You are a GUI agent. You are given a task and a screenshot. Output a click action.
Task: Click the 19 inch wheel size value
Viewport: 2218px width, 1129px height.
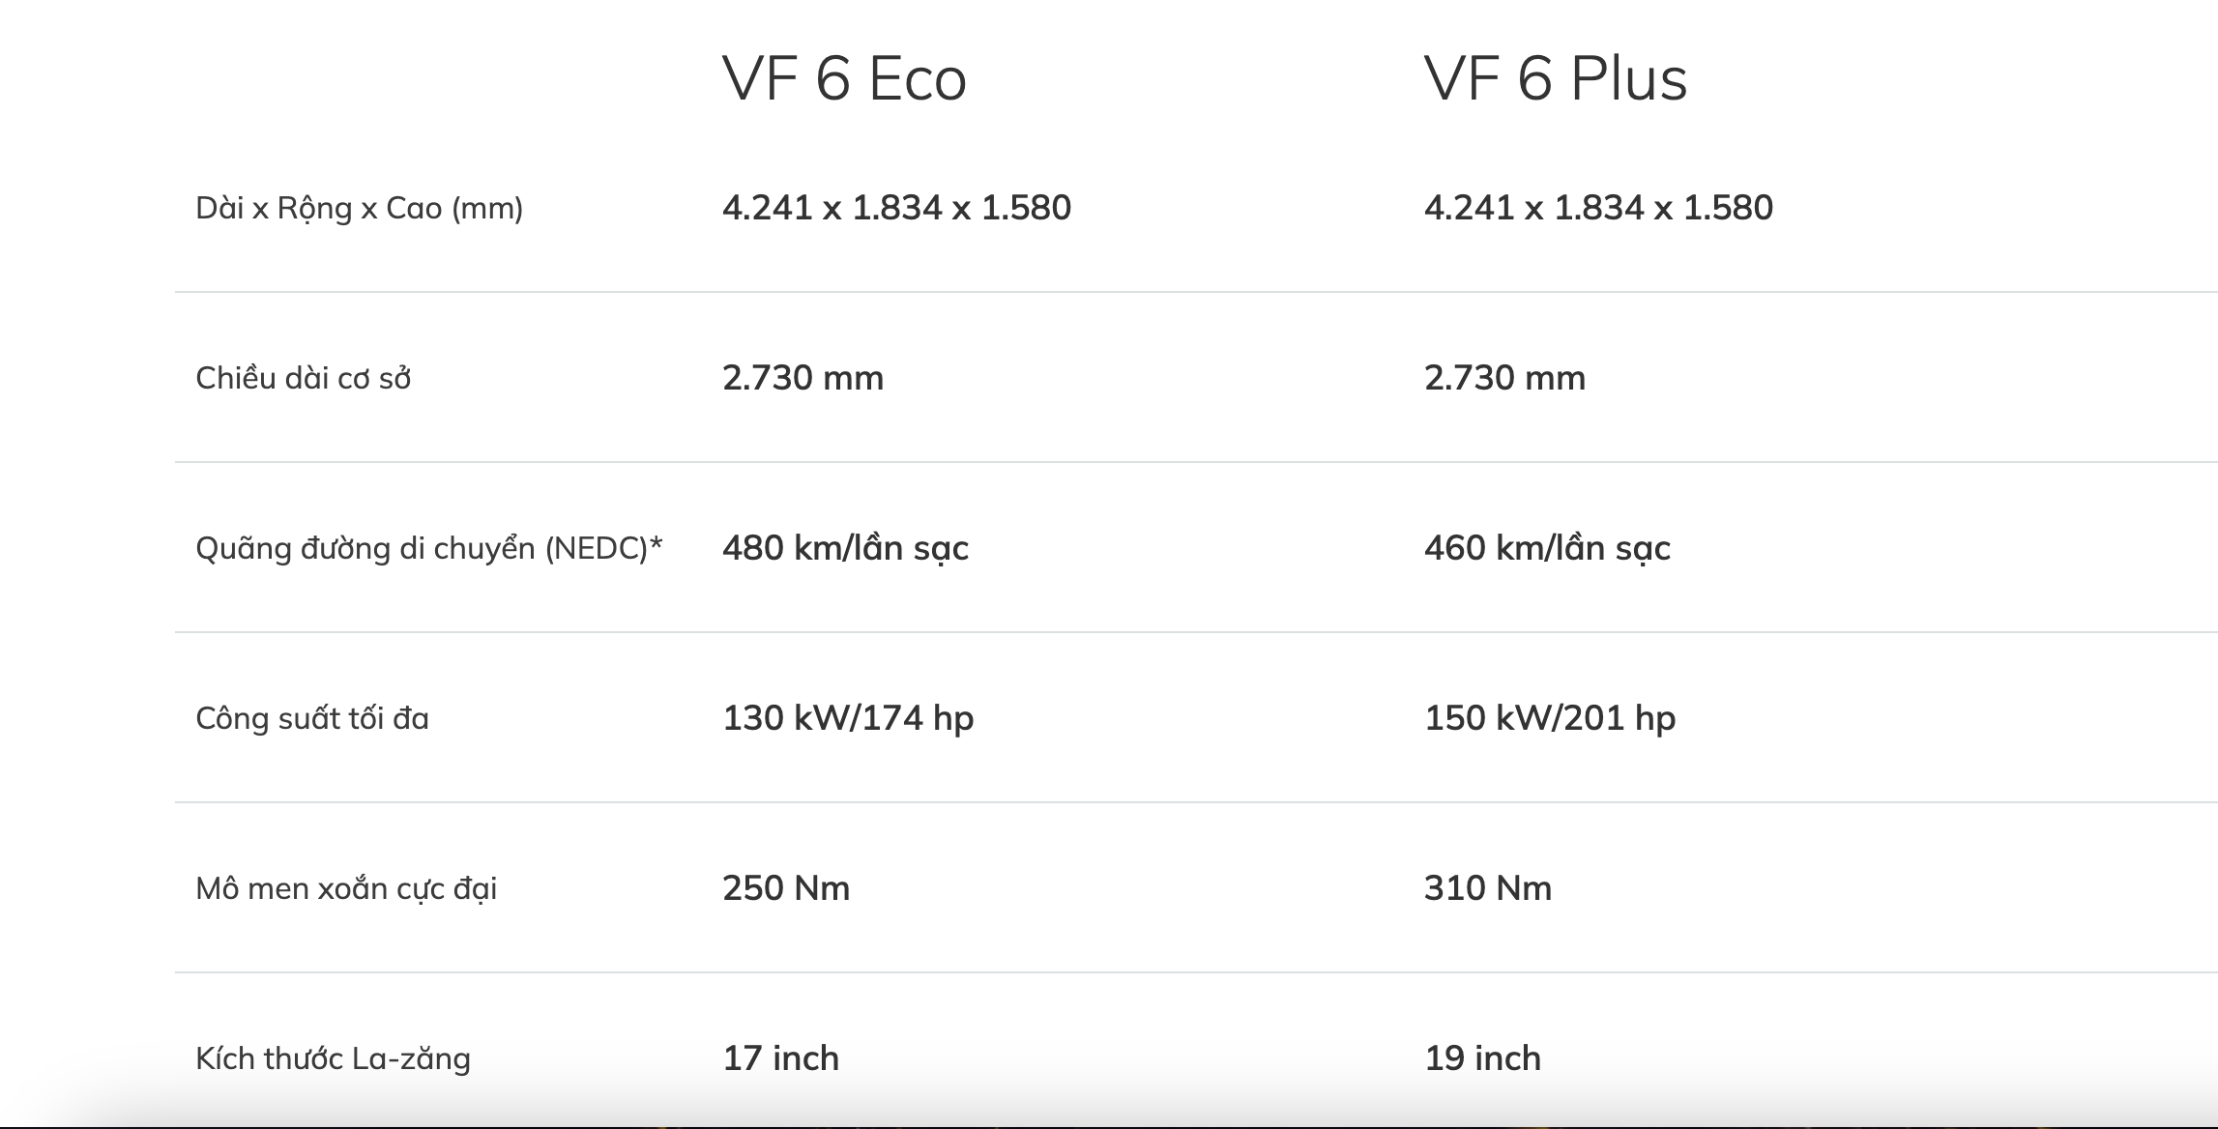(x=1482, y=1058)
